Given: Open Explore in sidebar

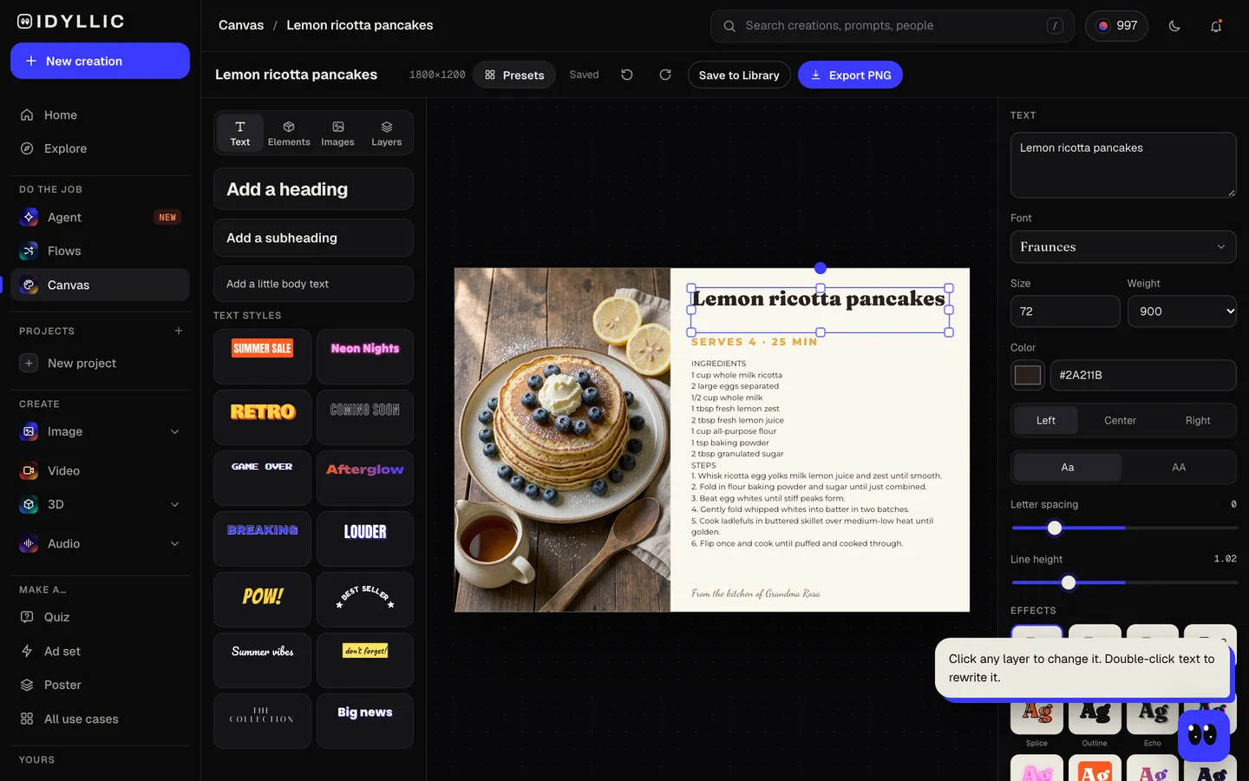Looking at the screenshot, I should (100, 148).
